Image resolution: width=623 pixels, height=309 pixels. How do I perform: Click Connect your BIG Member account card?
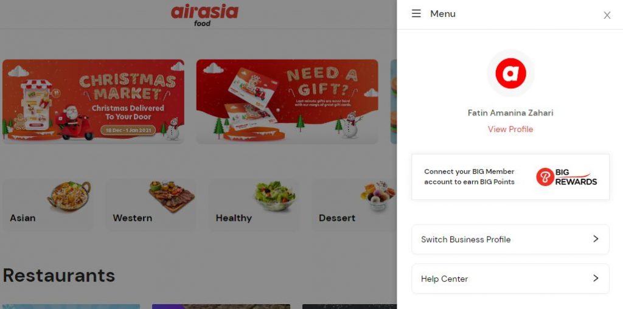510,177
